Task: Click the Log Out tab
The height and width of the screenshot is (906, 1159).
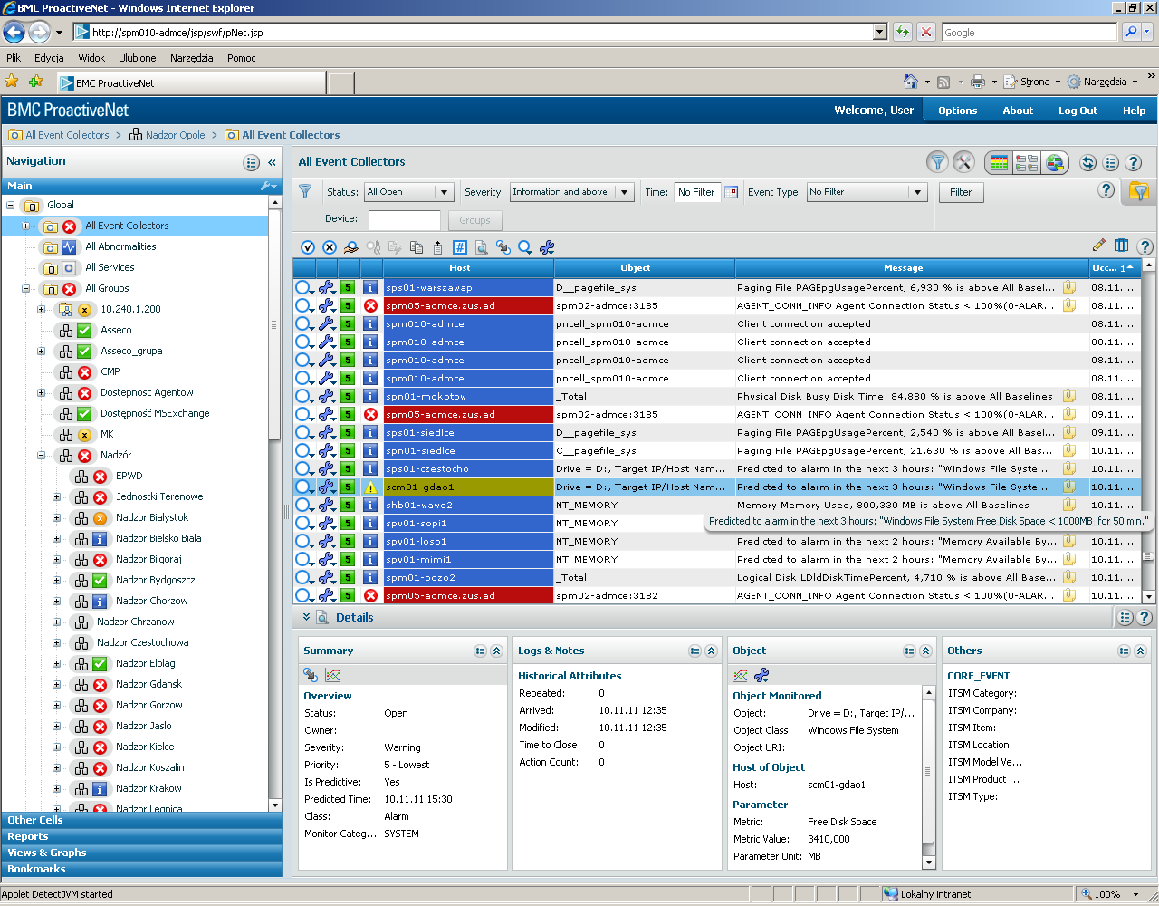Action: pos(1078,111)
